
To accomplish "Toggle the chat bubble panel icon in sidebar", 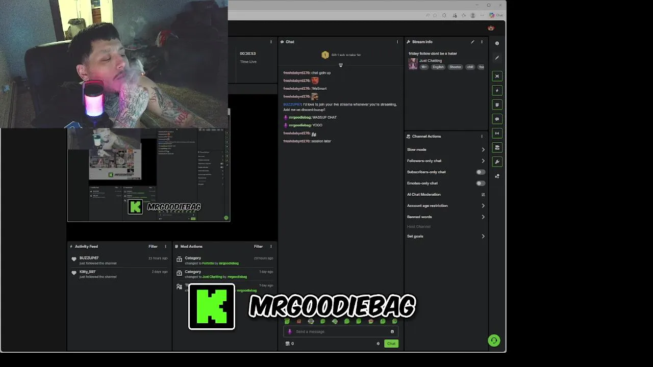I will pos(497,119).
